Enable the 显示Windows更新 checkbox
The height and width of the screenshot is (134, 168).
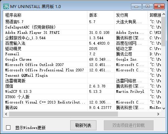[x=8, y=128]
